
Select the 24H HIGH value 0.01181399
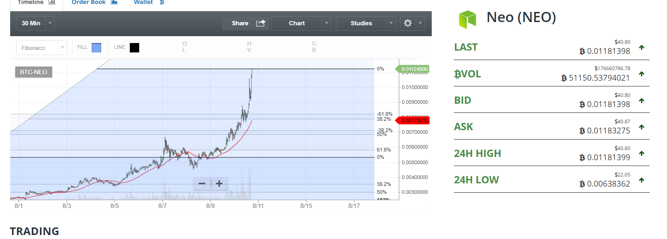point(608,158)
